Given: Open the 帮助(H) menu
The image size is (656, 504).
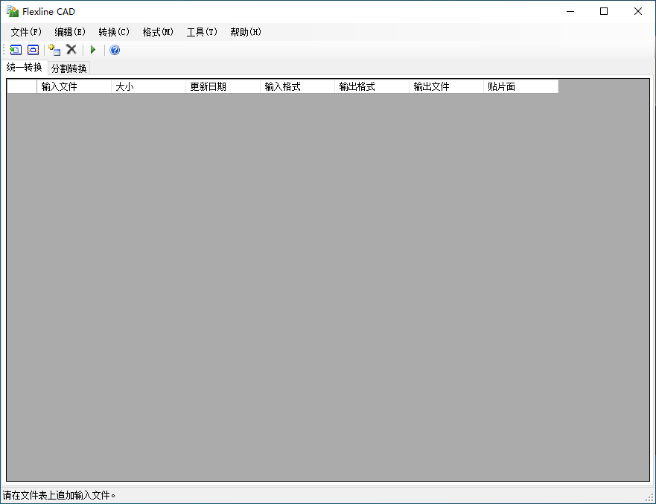Looking at the screenshot, I should point(246,32).
